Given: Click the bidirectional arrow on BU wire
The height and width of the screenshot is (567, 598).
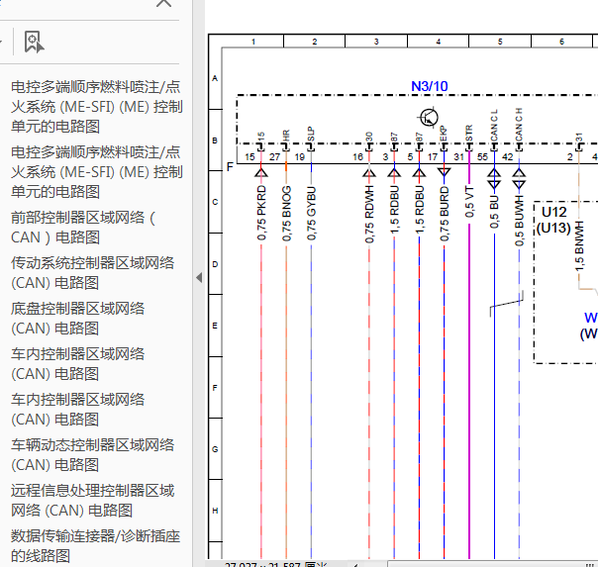Looking at the screenshot, I should tap(494, 179).
